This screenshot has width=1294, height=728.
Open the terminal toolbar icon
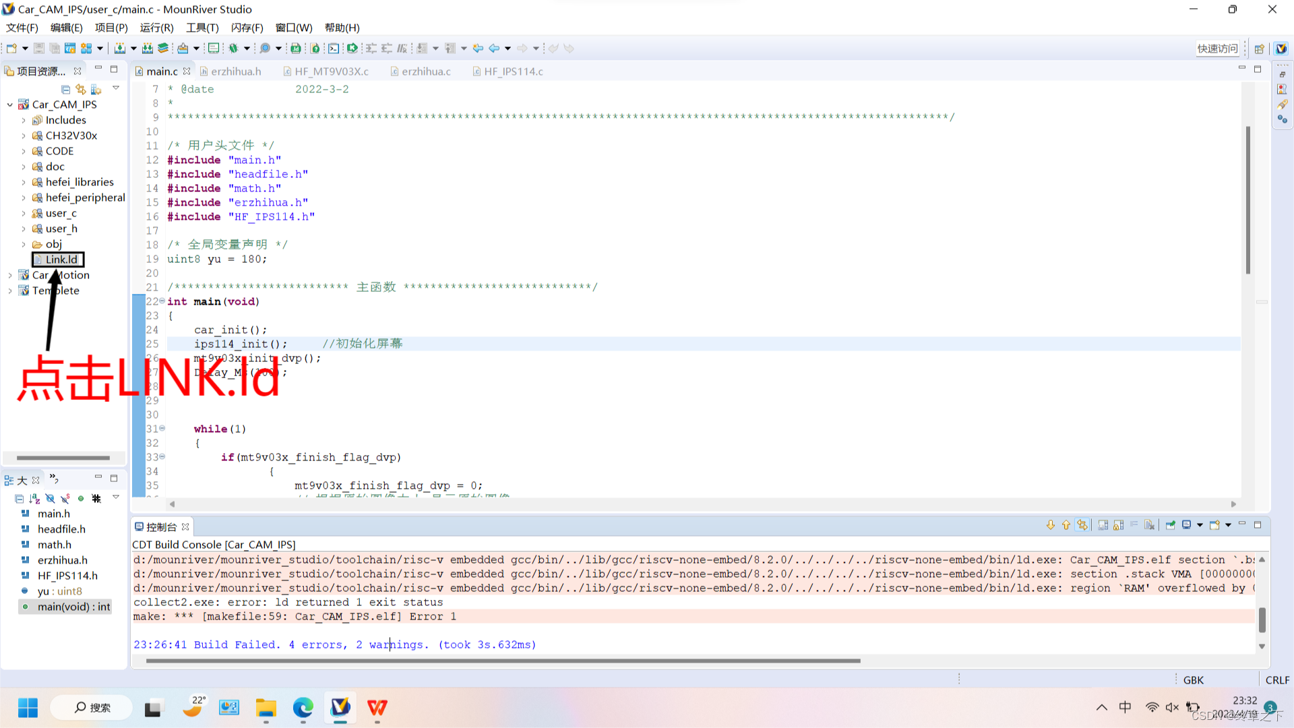[x=334, y=49]
